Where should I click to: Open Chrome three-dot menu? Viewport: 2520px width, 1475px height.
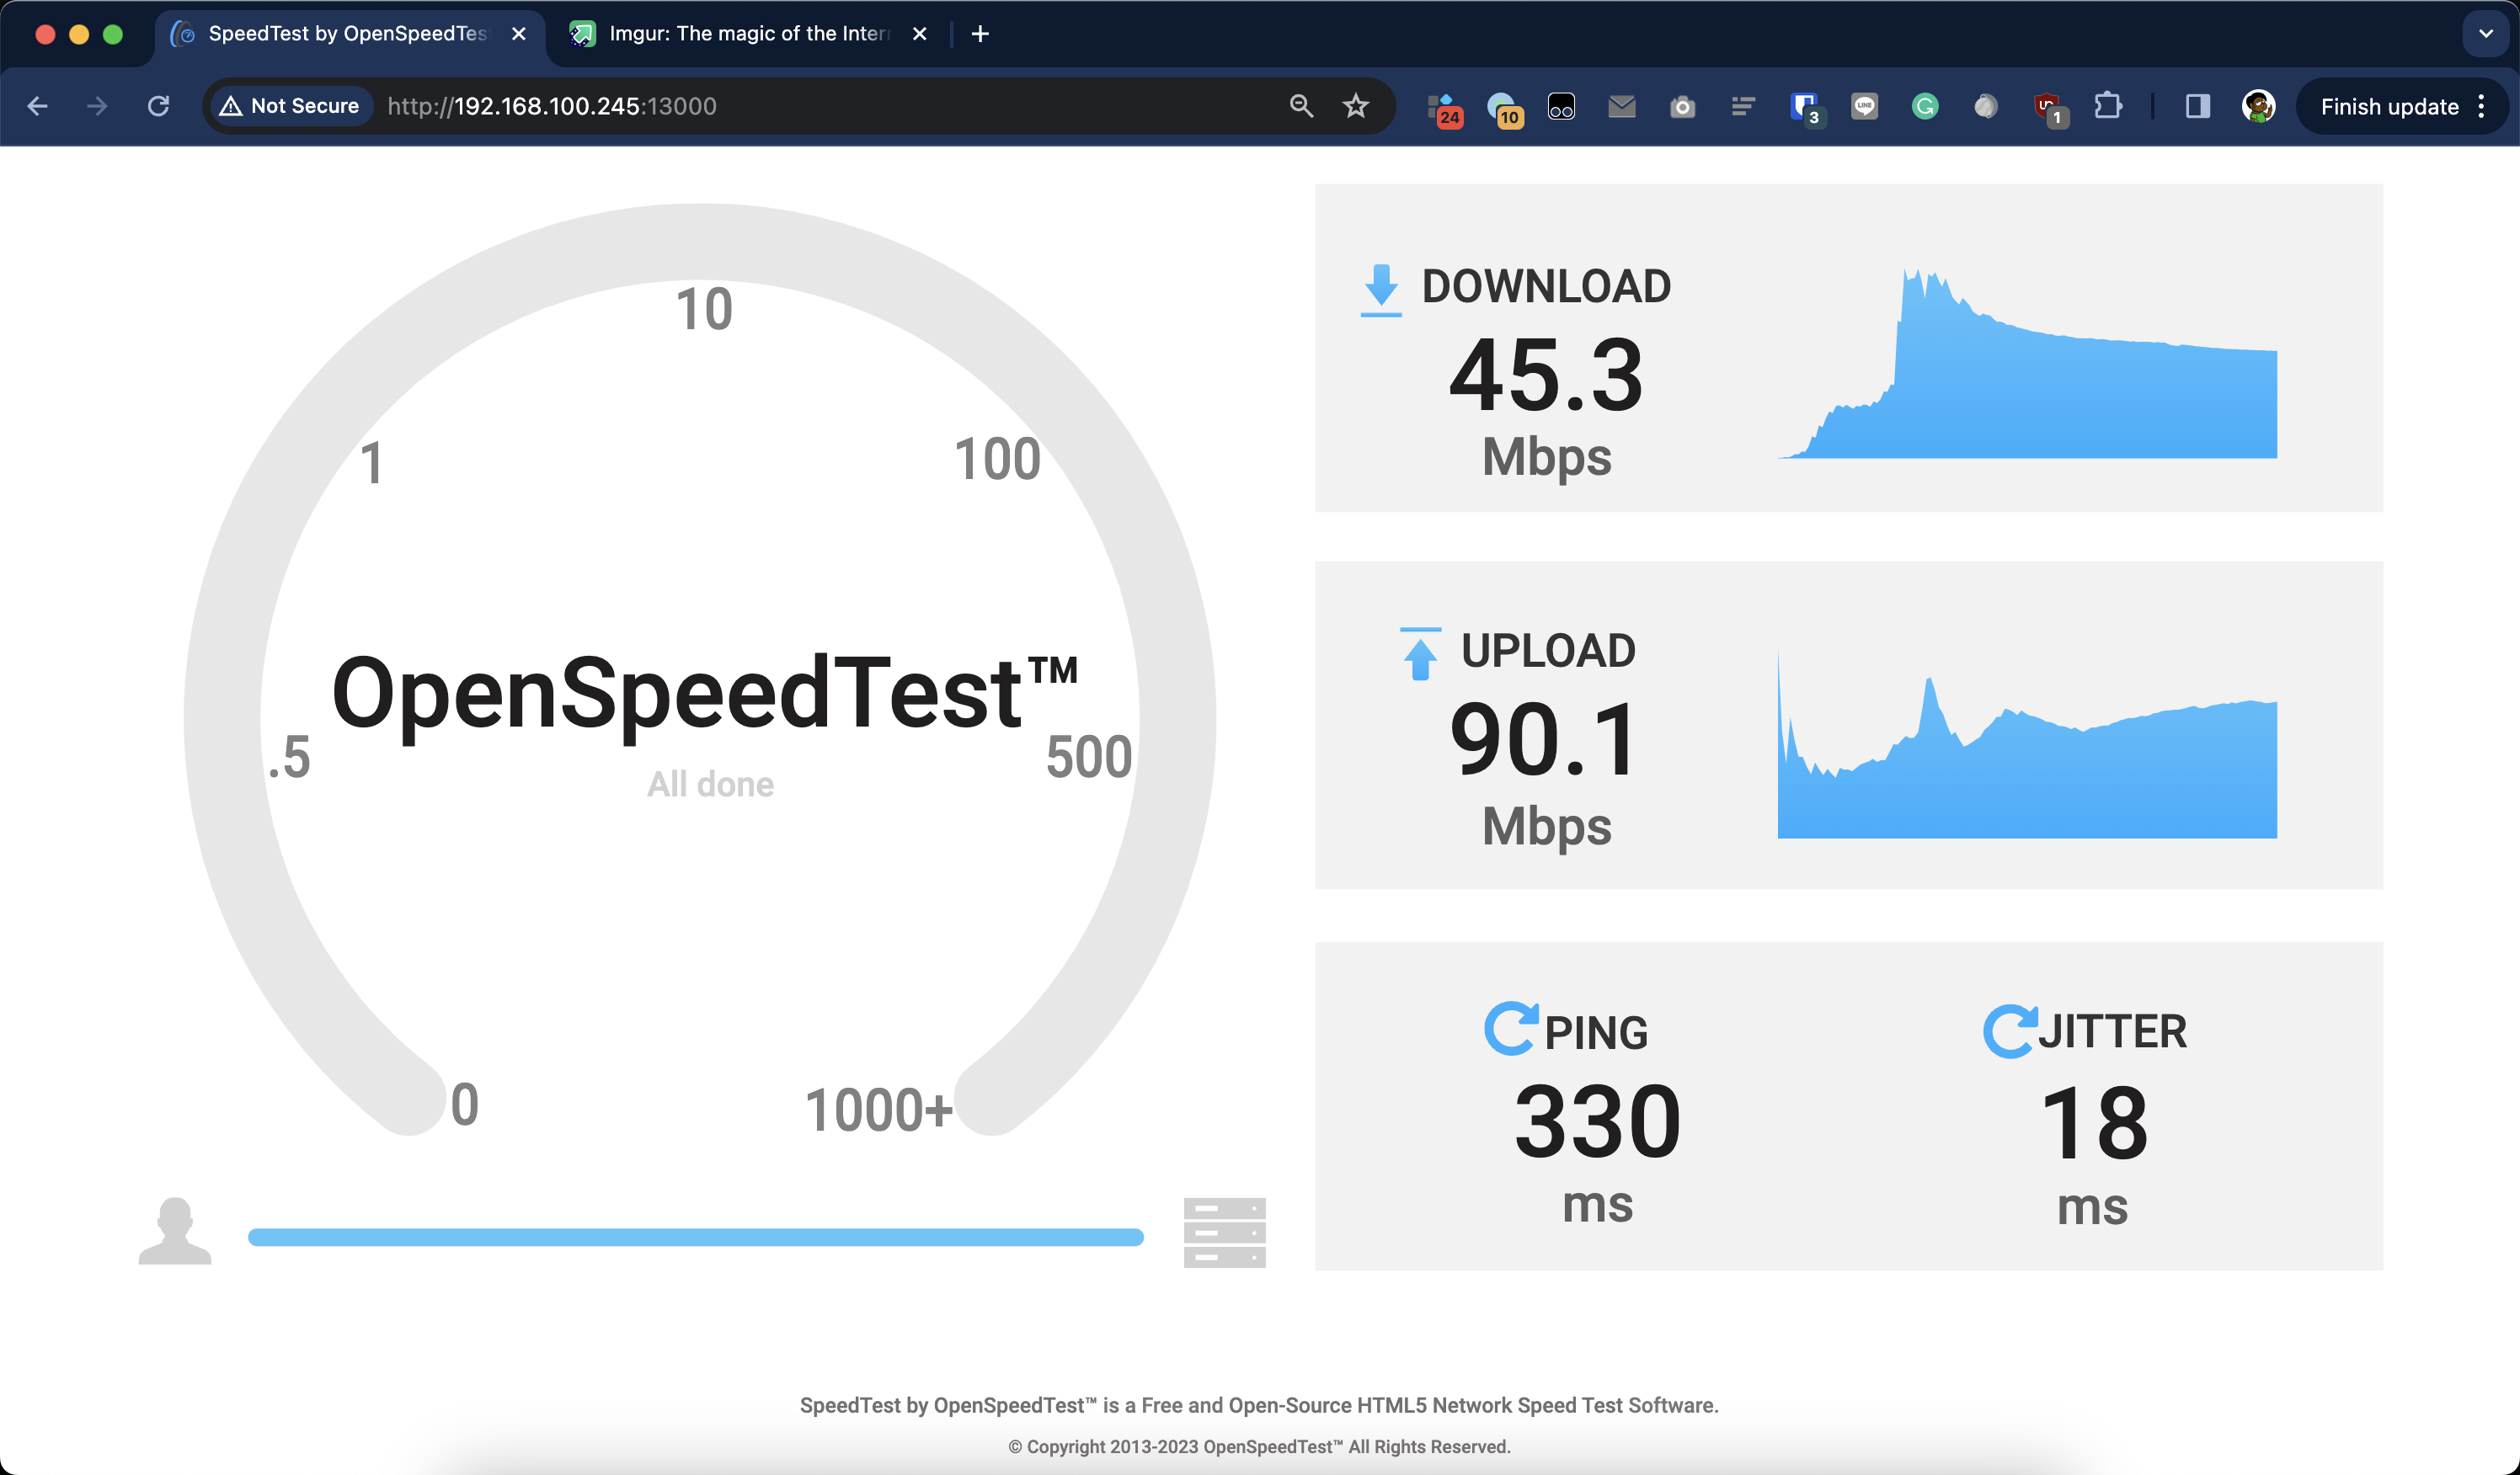pos(2482,106)
